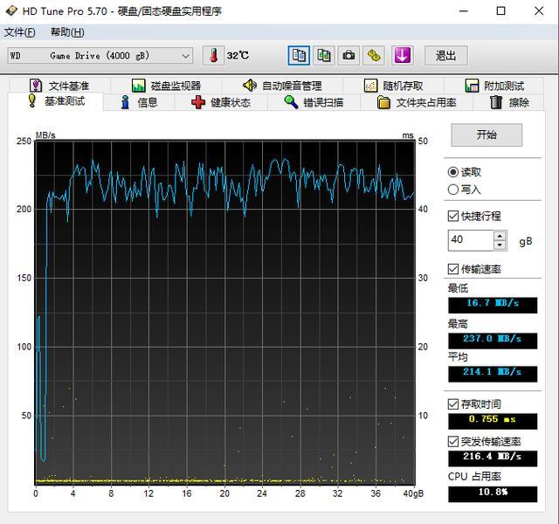Open the options gear icon
Viewport: 559px width, 524px height.
point(374,56)
